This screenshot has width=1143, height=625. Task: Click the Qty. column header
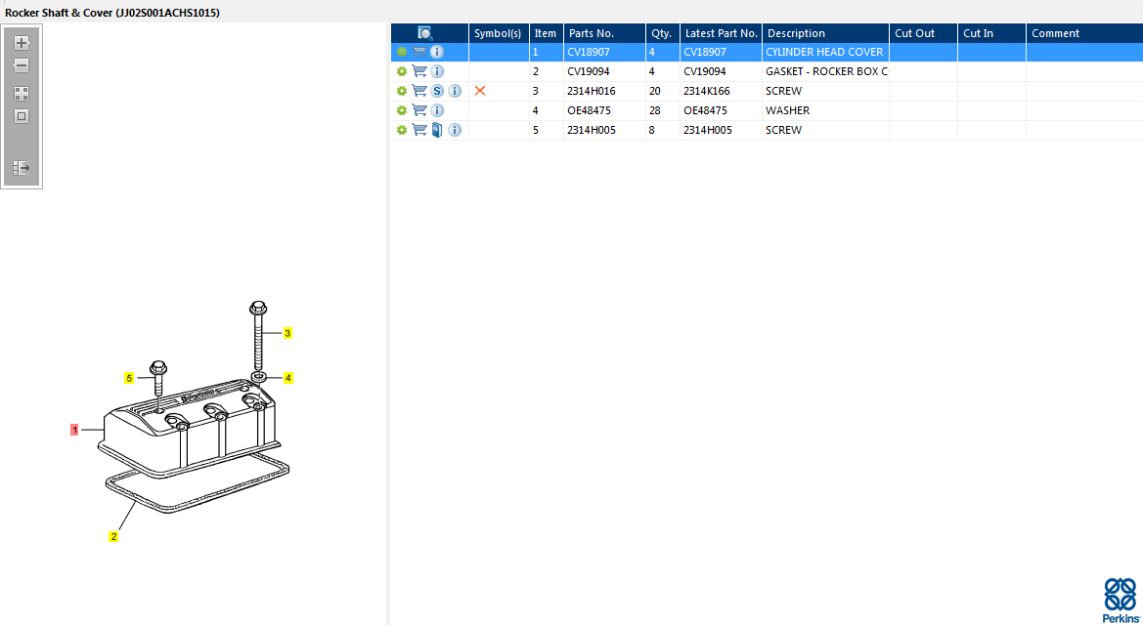click(661, 33)
